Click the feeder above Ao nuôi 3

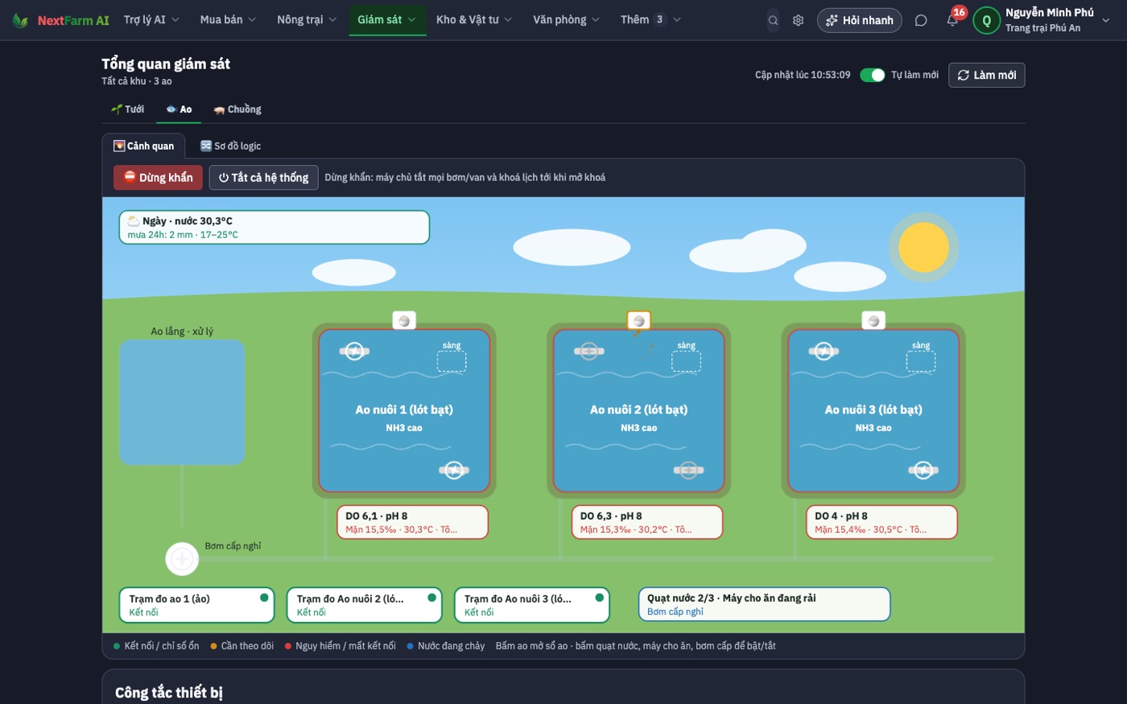(873, 320)
